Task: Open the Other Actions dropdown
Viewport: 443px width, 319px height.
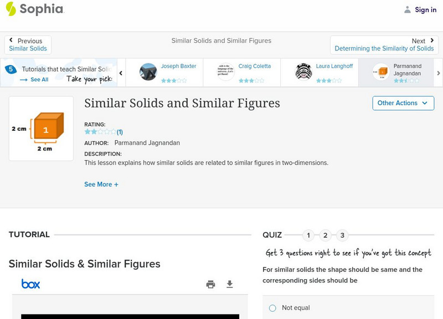Action: pos(403,103)
